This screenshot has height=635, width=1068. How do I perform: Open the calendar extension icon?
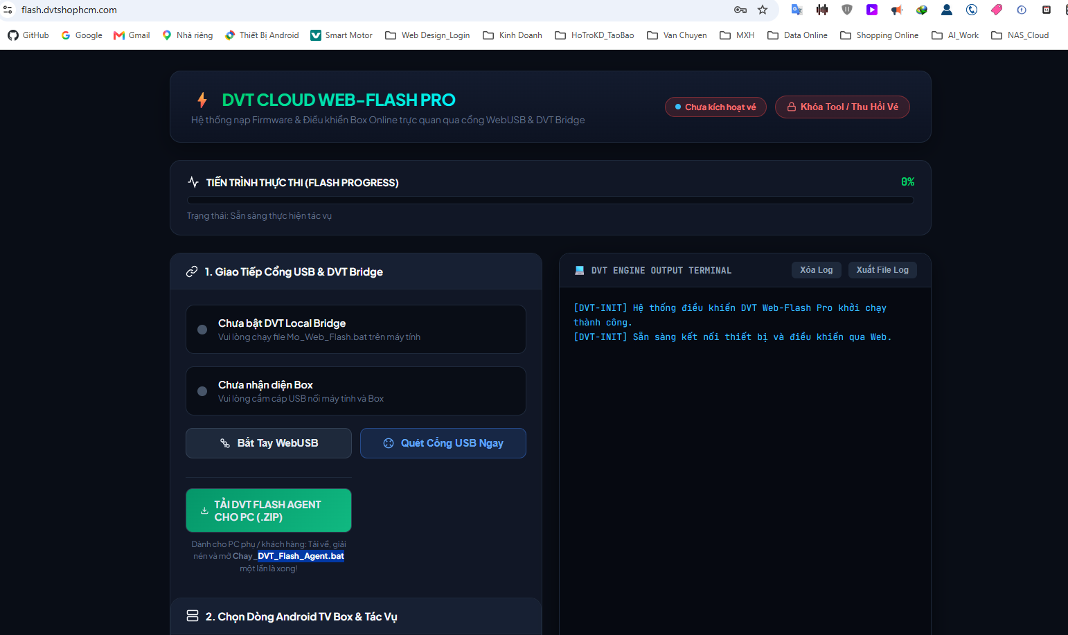point(1047,10)
